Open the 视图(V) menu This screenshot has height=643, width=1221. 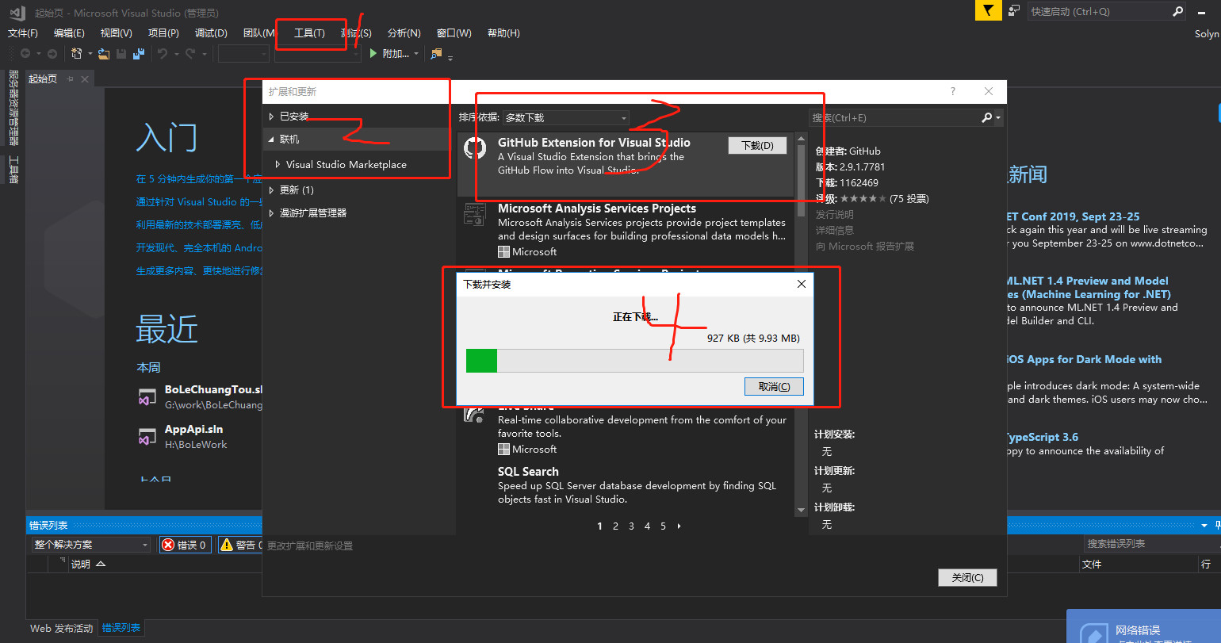[x=116, y=33]
